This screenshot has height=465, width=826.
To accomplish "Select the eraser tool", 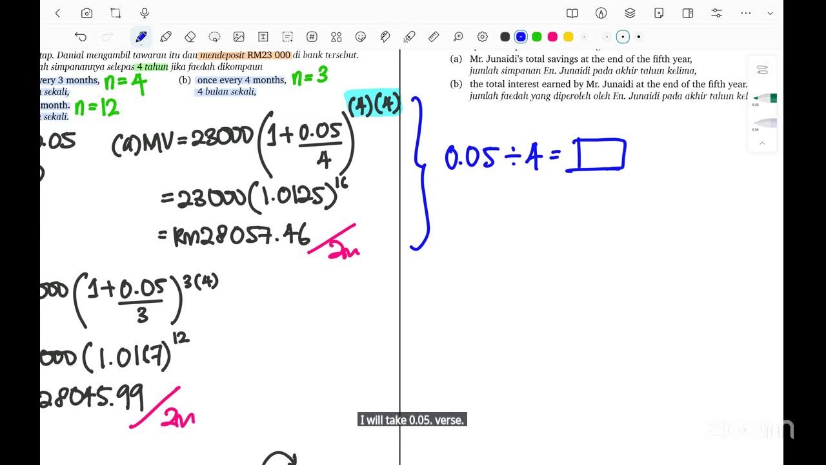I will pyautogui.click(x=190, y=37).
